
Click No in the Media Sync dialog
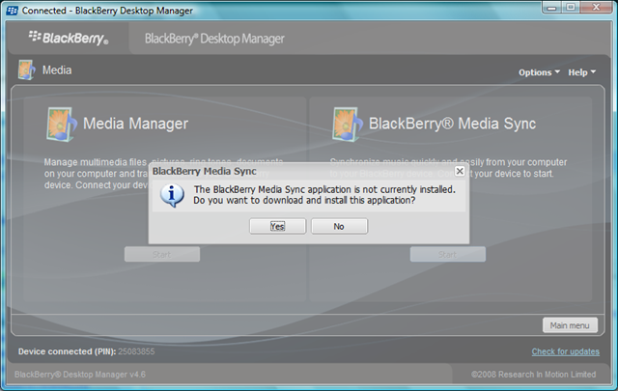click(339, 226)
